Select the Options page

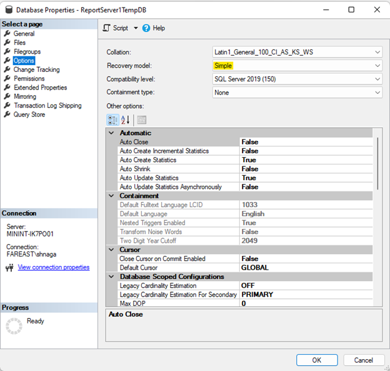pos(24,60)
